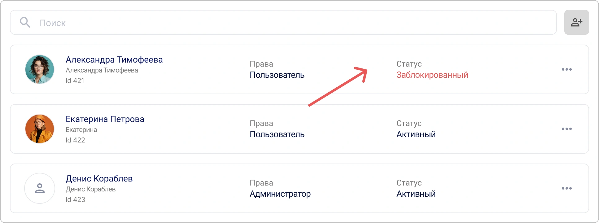
Task: Click the add user icon
Action: click(x=576, y=22)
